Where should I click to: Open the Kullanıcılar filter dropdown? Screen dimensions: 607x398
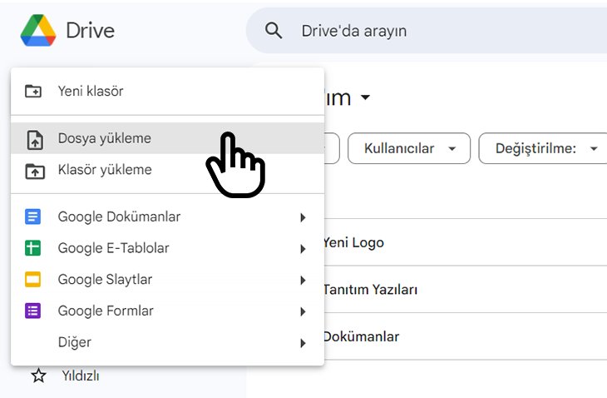tap(409, 148)
